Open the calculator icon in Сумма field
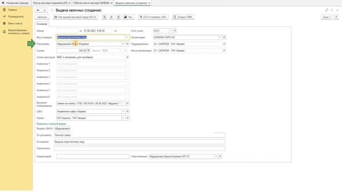Screen dimensions: 342x192 [88, 51]
